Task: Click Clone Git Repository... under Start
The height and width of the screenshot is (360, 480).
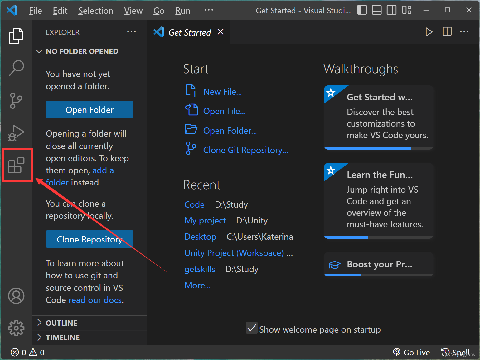Action: 245,150
